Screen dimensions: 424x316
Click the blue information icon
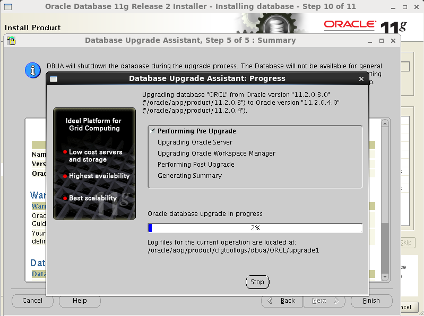33,70
